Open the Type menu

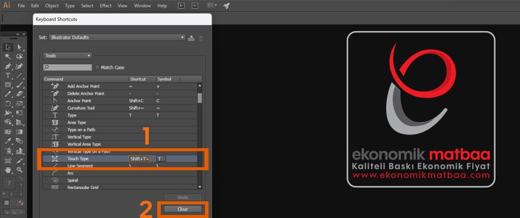pyautogui.click(x=70, y=5)
